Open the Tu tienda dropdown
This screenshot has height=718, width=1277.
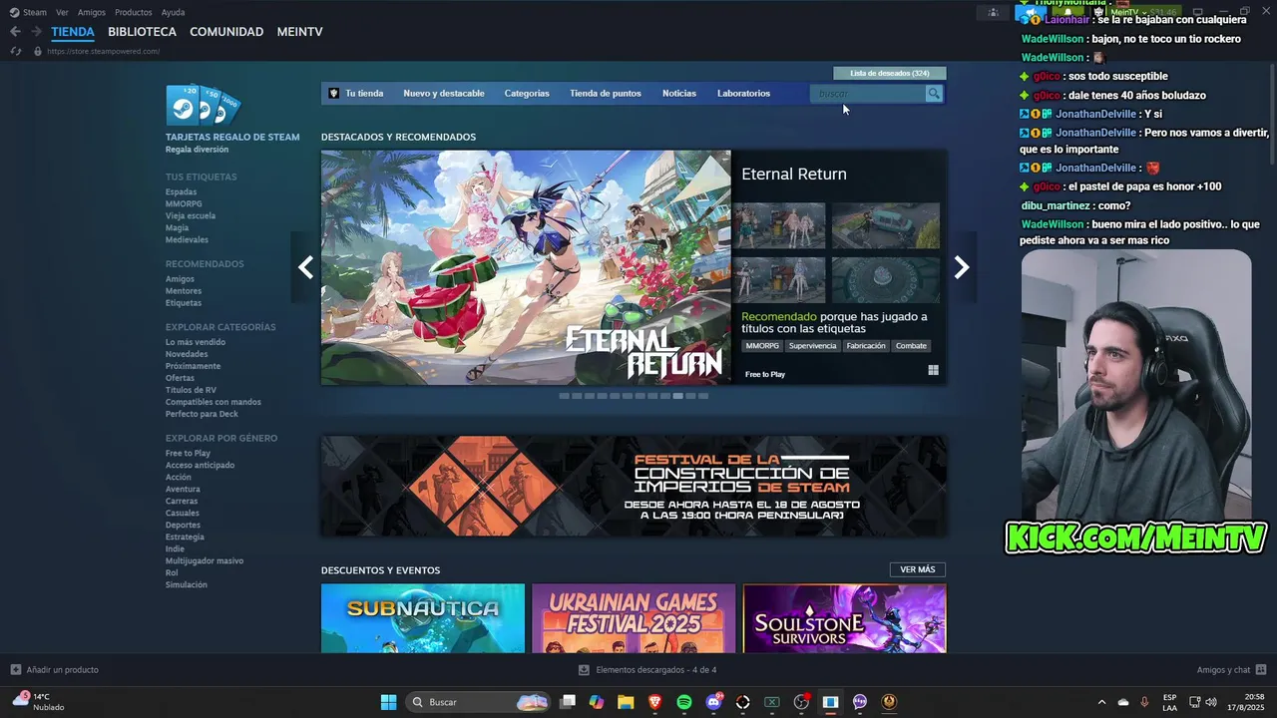tap(364, 94)
